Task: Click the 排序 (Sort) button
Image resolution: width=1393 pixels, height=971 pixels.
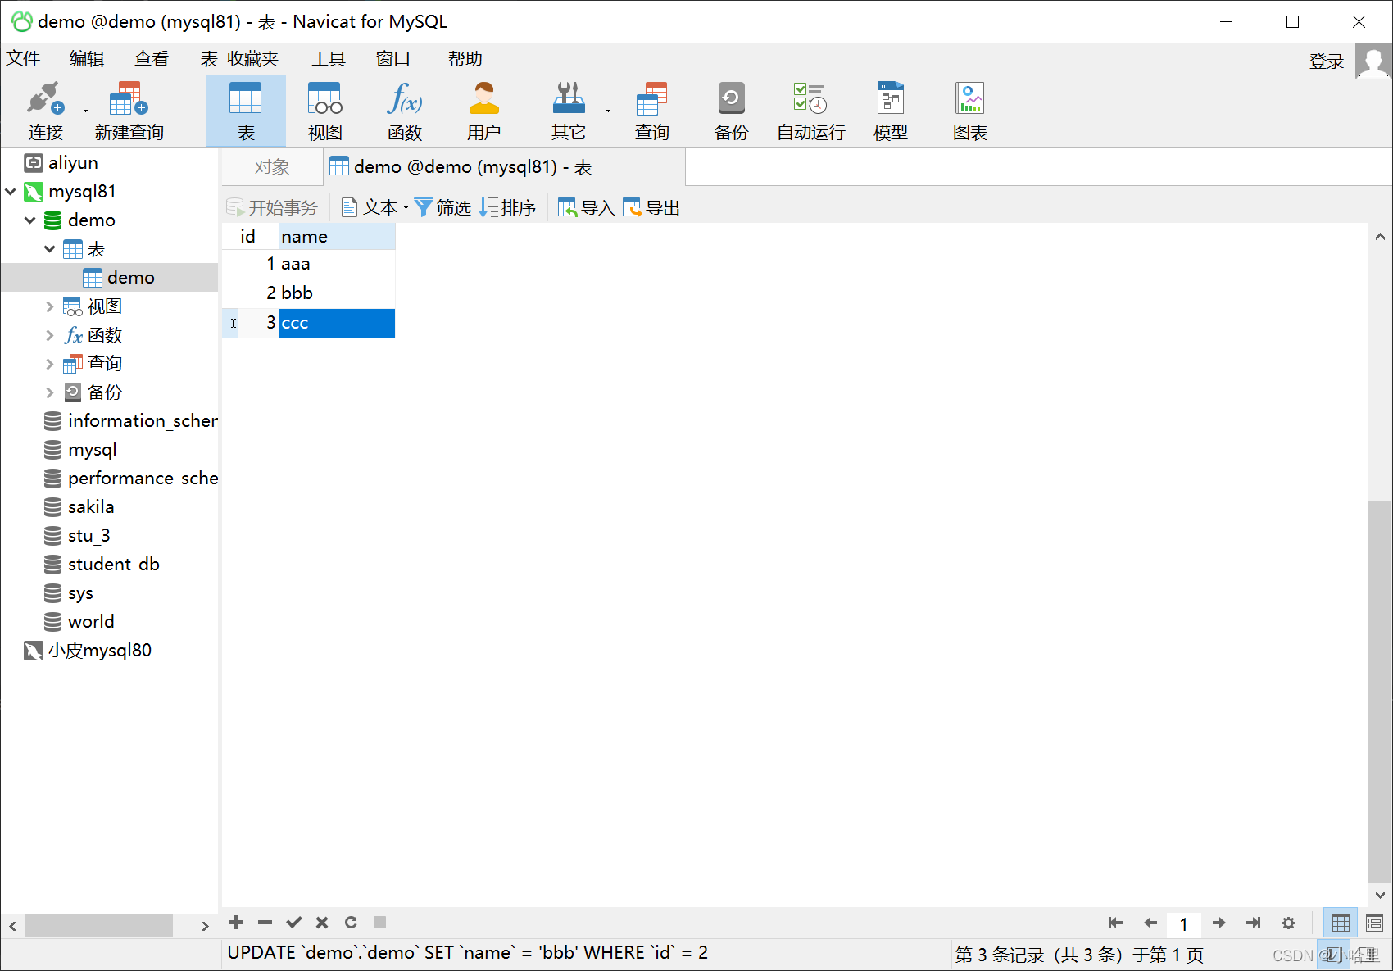Action: pyautogui.click(x=508, y=208)
